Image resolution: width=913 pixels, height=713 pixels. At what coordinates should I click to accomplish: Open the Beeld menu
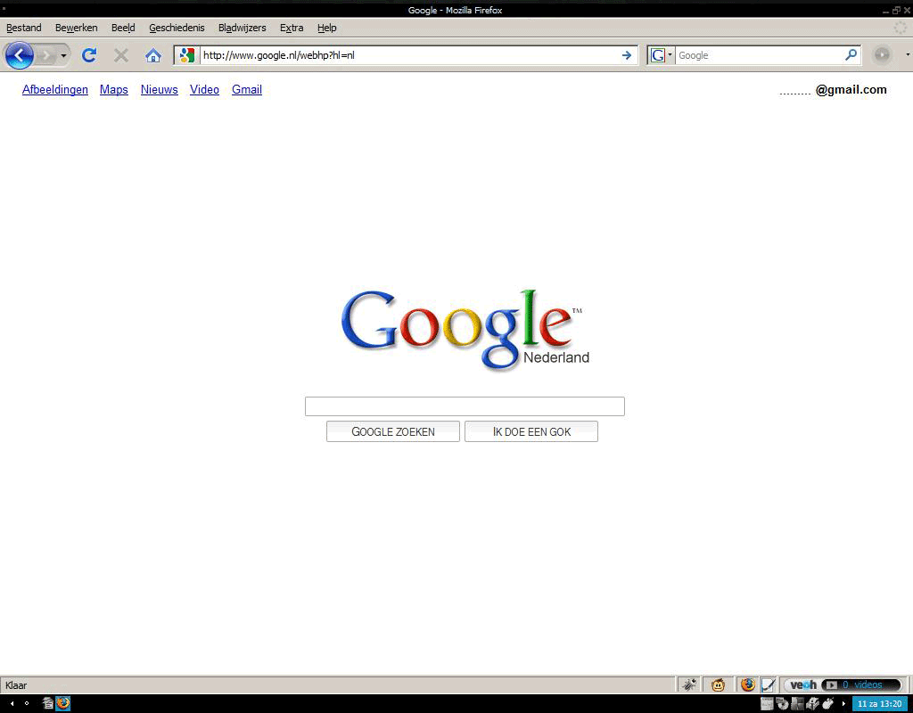(x=123, y=28)
